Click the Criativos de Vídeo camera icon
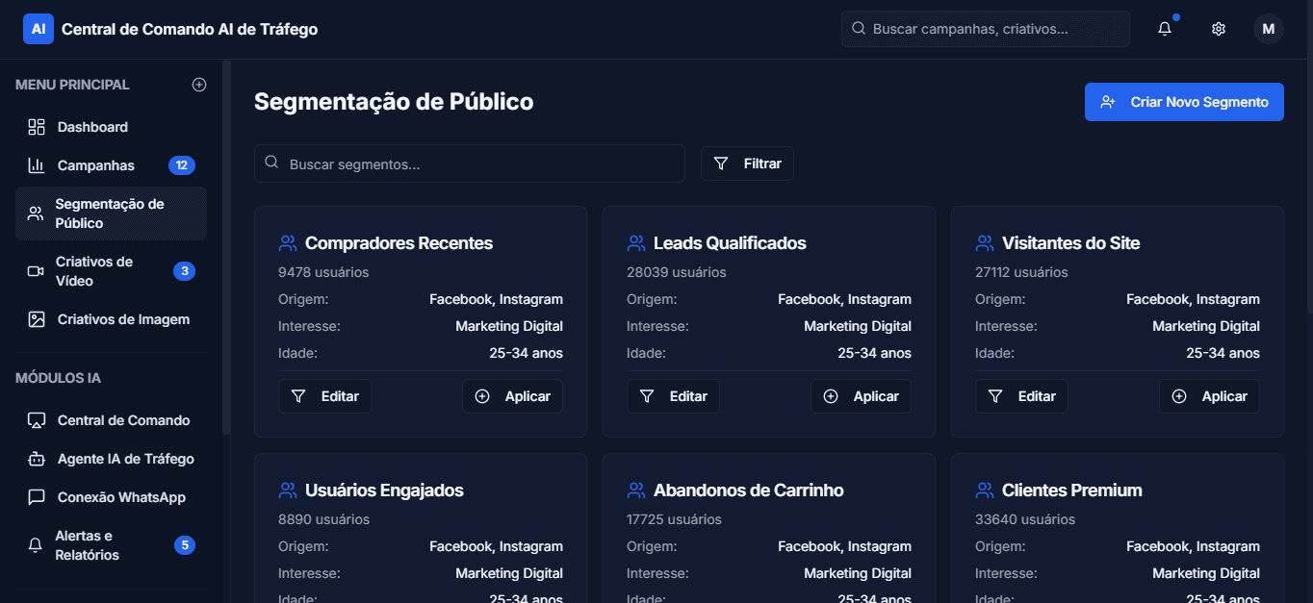Viewport: 1313px width, 603px height. tap(36, 271)
